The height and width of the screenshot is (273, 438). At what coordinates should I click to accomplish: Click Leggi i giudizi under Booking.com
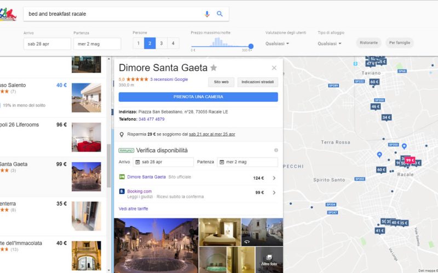point(140,197)
